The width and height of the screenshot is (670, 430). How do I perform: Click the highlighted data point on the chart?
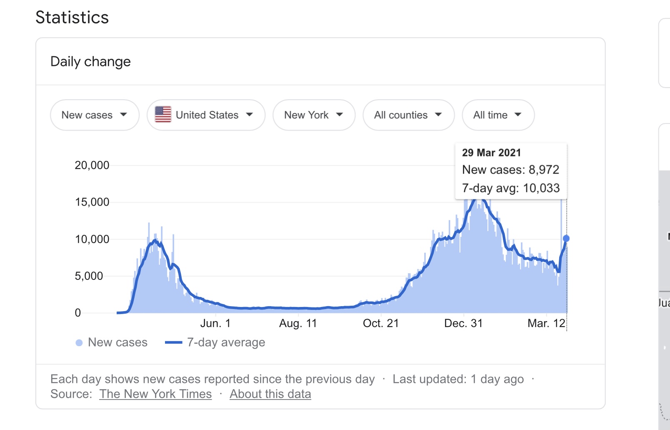click(566, 239)
